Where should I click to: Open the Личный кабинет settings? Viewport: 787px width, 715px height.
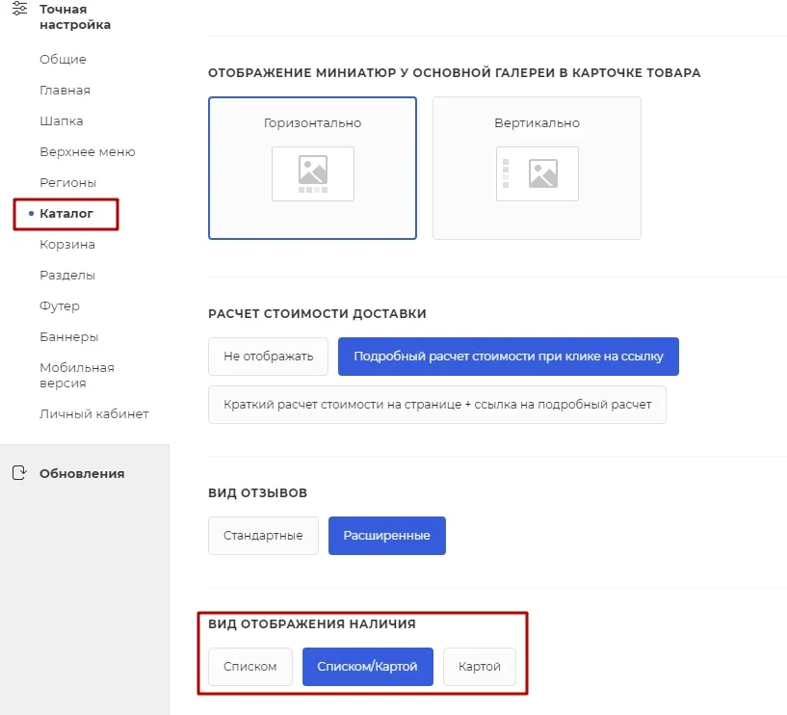94,414
